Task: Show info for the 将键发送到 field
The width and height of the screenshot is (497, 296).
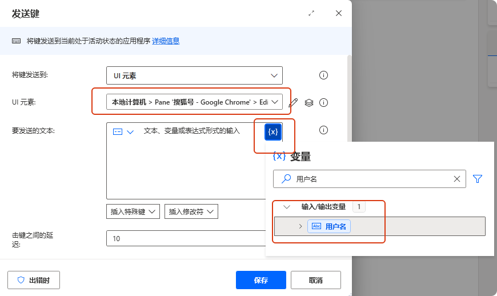Action: pos(323,75)
